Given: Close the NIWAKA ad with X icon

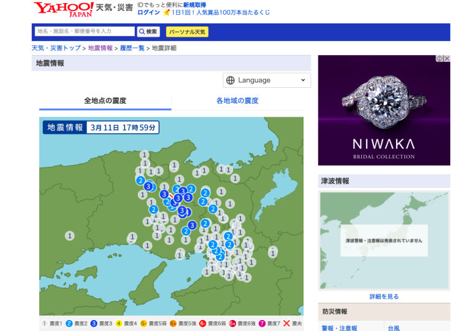Looking at the screenshot, I should coord(446,59).
